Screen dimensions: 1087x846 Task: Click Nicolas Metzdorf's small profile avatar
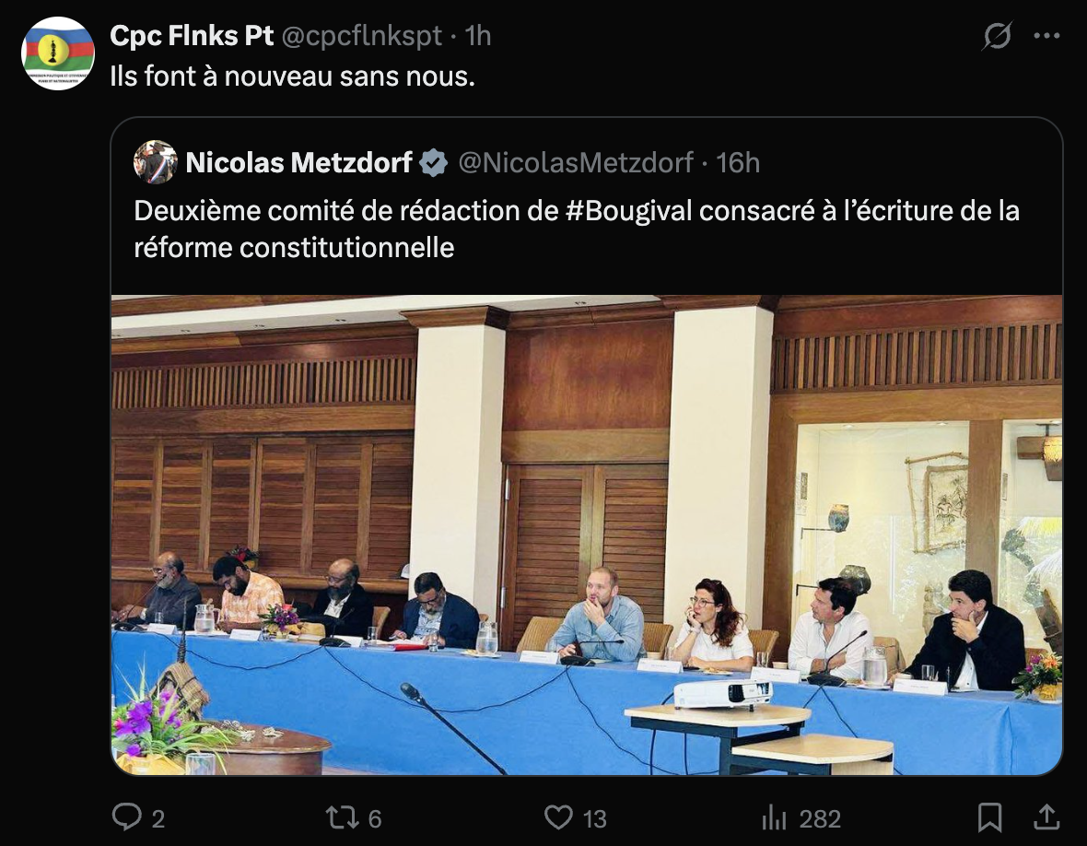click(x=156, y=162)
